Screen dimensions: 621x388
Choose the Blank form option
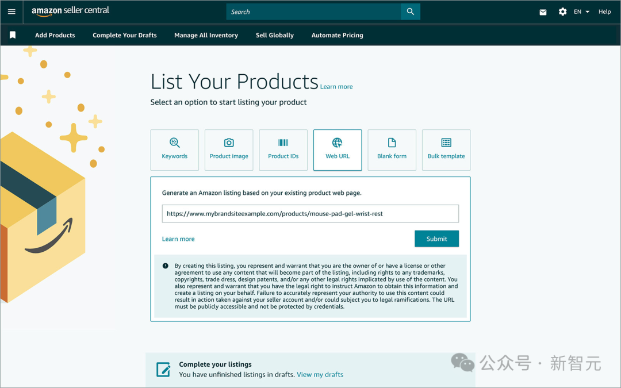[392, 150]
